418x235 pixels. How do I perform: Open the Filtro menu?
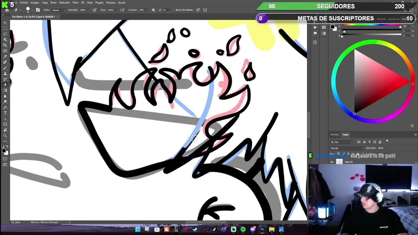tap(75, 3)
